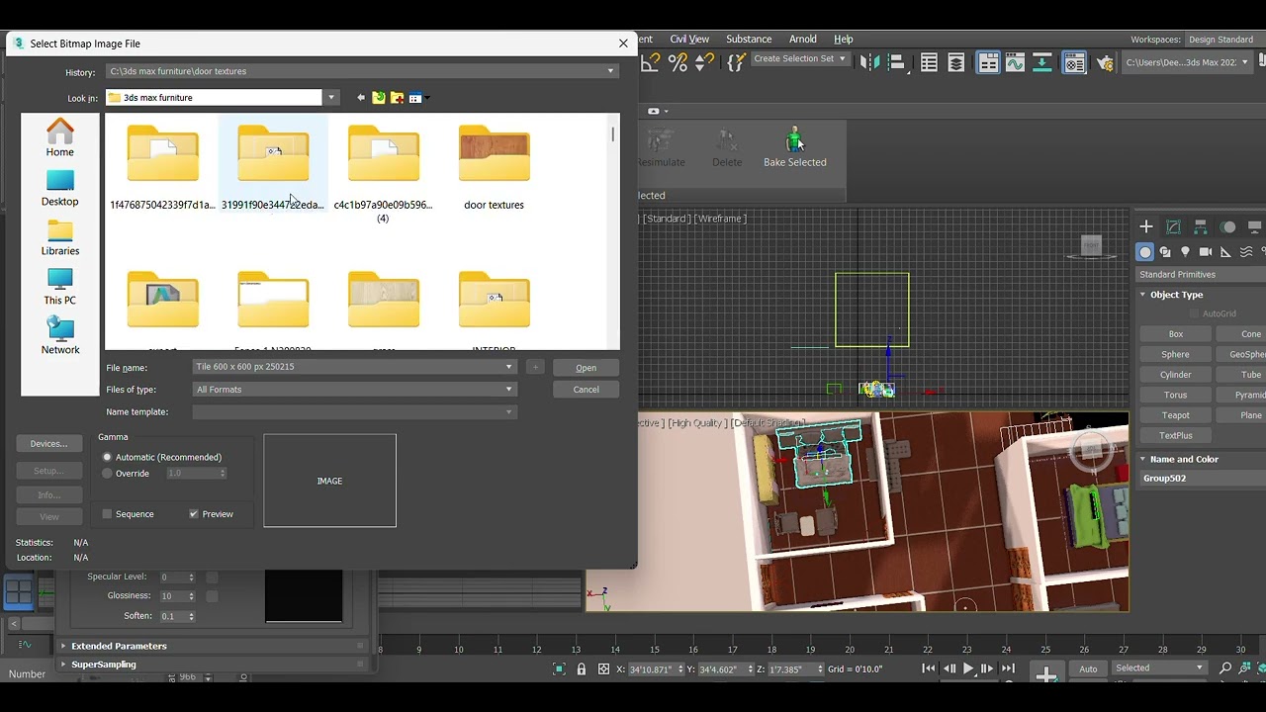Click the Bake Selected icon
Screen dimensions: 1266x712
click(794, 147)
